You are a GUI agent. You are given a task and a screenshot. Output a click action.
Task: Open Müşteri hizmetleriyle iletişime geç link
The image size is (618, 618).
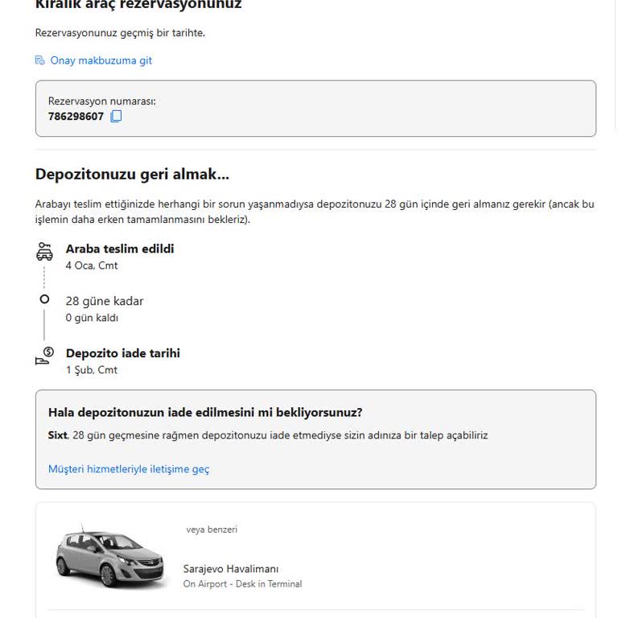coord(129,468)
